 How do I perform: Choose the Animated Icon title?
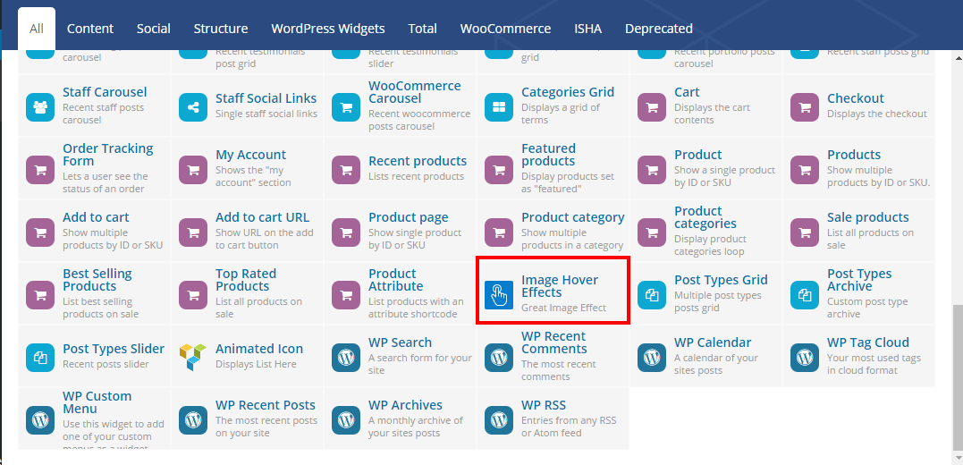point(259,349)
